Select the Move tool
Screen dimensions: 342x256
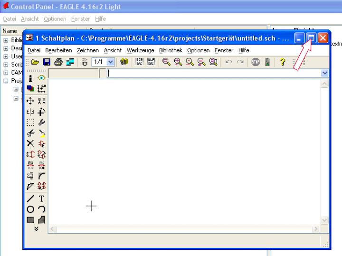coord(30,101)
